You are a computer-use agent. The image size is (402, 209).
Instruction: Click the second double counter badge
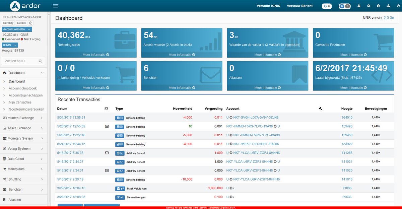[x=344, y=6]
